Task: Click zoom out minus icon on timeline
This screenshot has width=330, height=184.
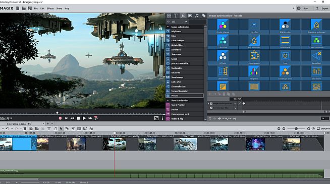Action: (x=284, y=129)
